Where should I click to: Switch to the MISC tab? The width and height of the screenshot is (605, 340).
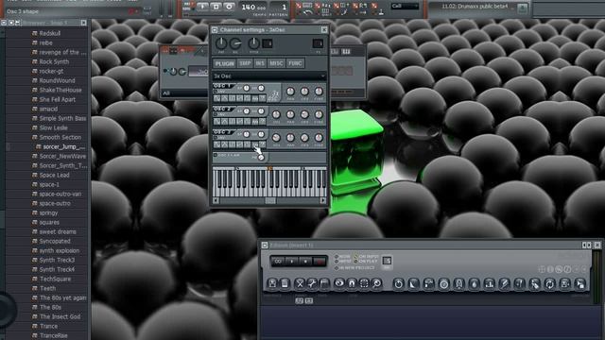276,63
